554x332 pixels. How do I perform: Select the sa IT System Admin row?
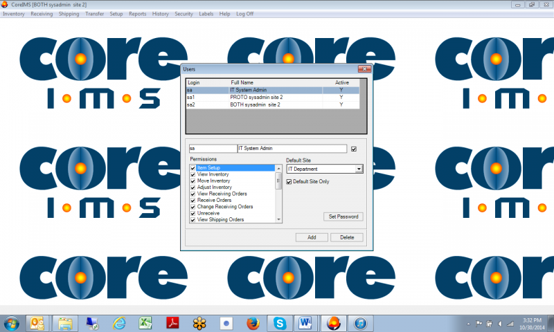pyautogui.click(x=273, y=90)
